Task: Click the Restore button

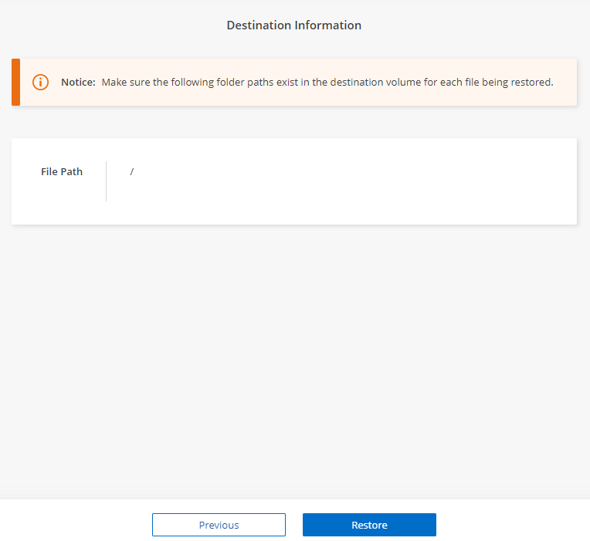Action: [369, 525]
